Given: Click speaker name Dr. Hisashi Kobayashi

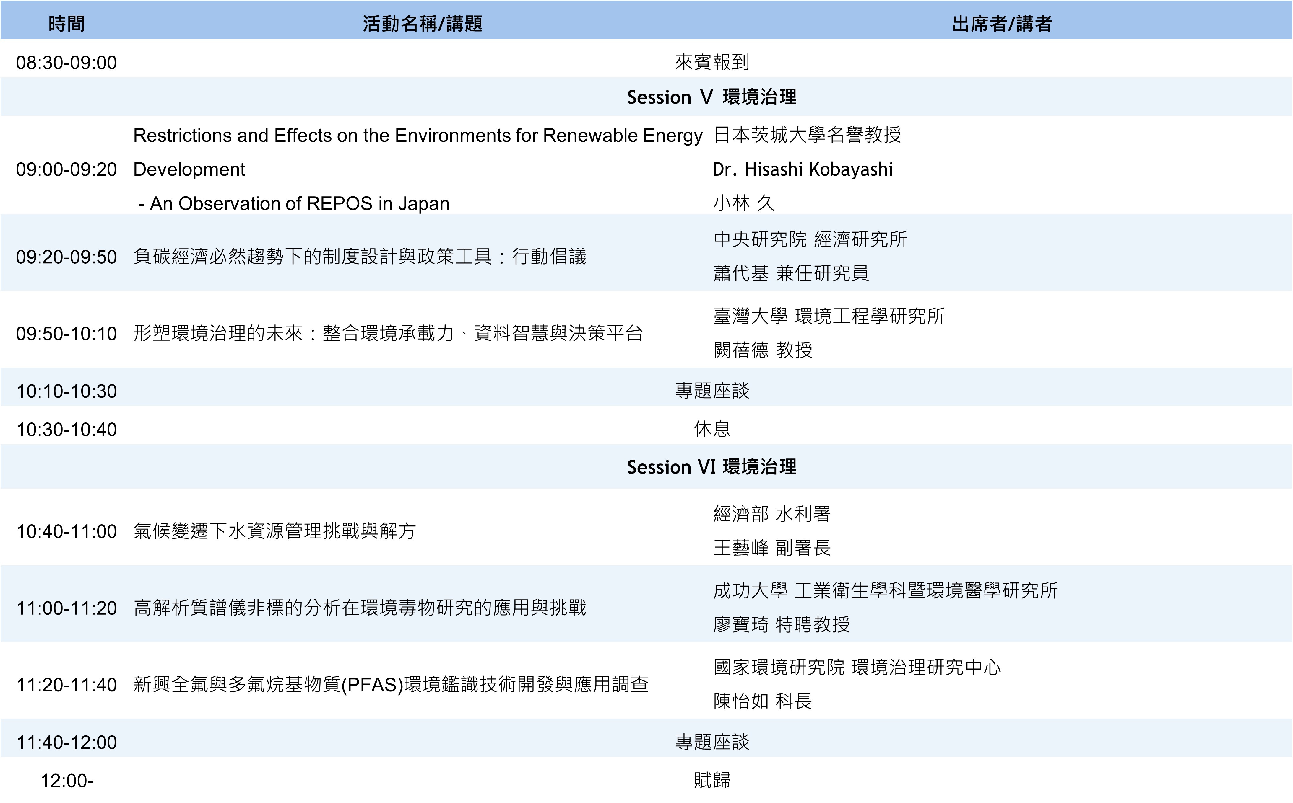Looking at the screenshot, I should (x=803, y=169).
